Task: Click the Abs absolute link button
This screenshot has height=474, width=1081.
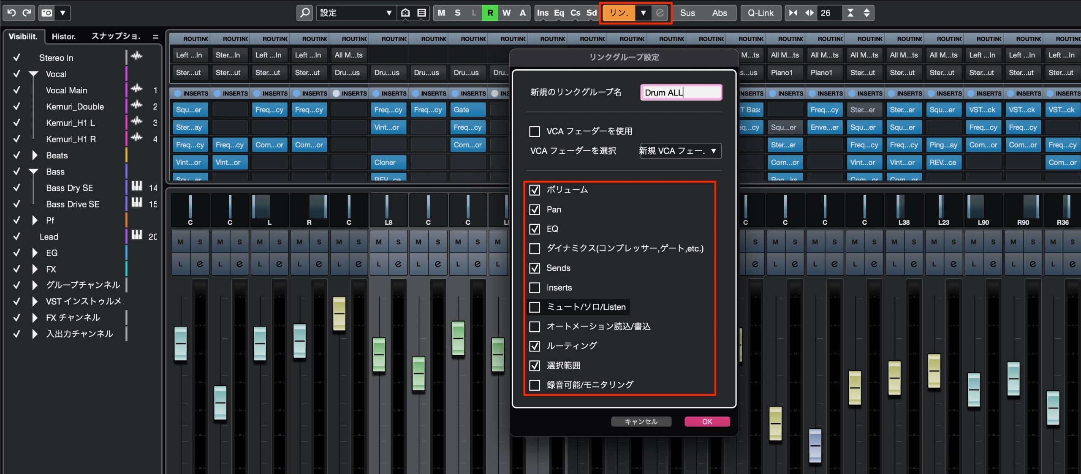Action: coord(720,13)
